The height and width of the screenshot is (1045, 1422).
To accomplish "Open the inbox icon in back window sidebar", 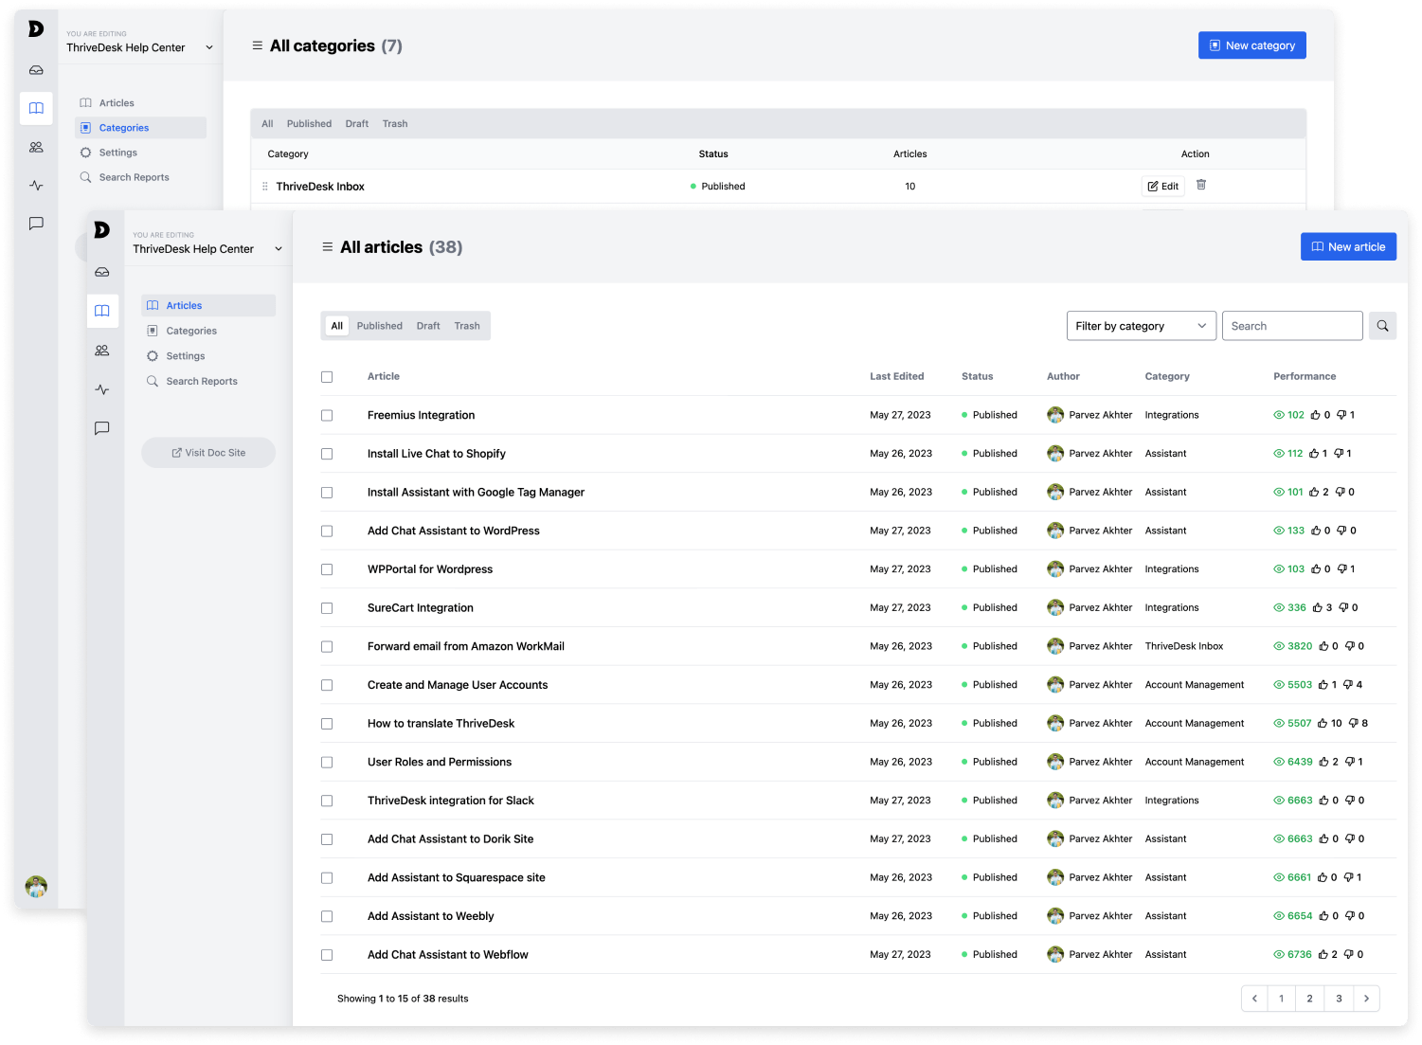I will pos(36,70).
